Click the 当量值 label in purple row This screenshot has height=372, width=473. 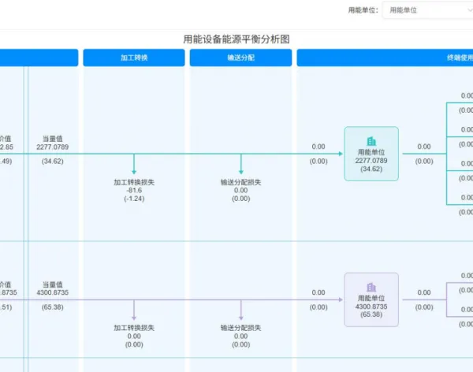(x=53, y=285)
